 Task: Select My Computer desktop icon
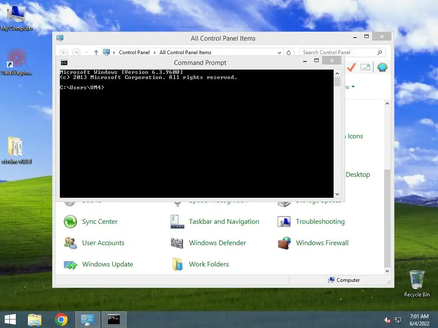point(17,17)
